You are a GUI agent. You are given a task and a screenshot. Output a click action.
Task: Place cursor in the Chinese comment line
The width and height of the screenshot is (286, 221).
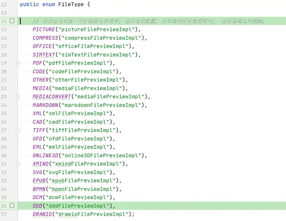(x=149, y=21)
